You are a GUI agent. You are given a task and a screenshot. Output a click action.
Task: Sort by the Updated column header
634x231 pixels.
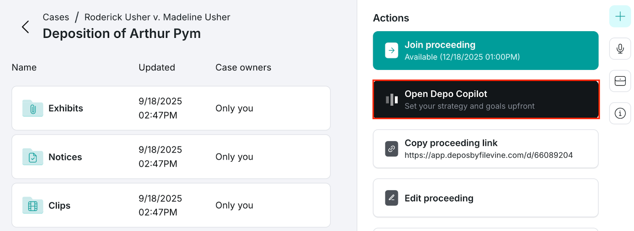click(x=157, y=68)
